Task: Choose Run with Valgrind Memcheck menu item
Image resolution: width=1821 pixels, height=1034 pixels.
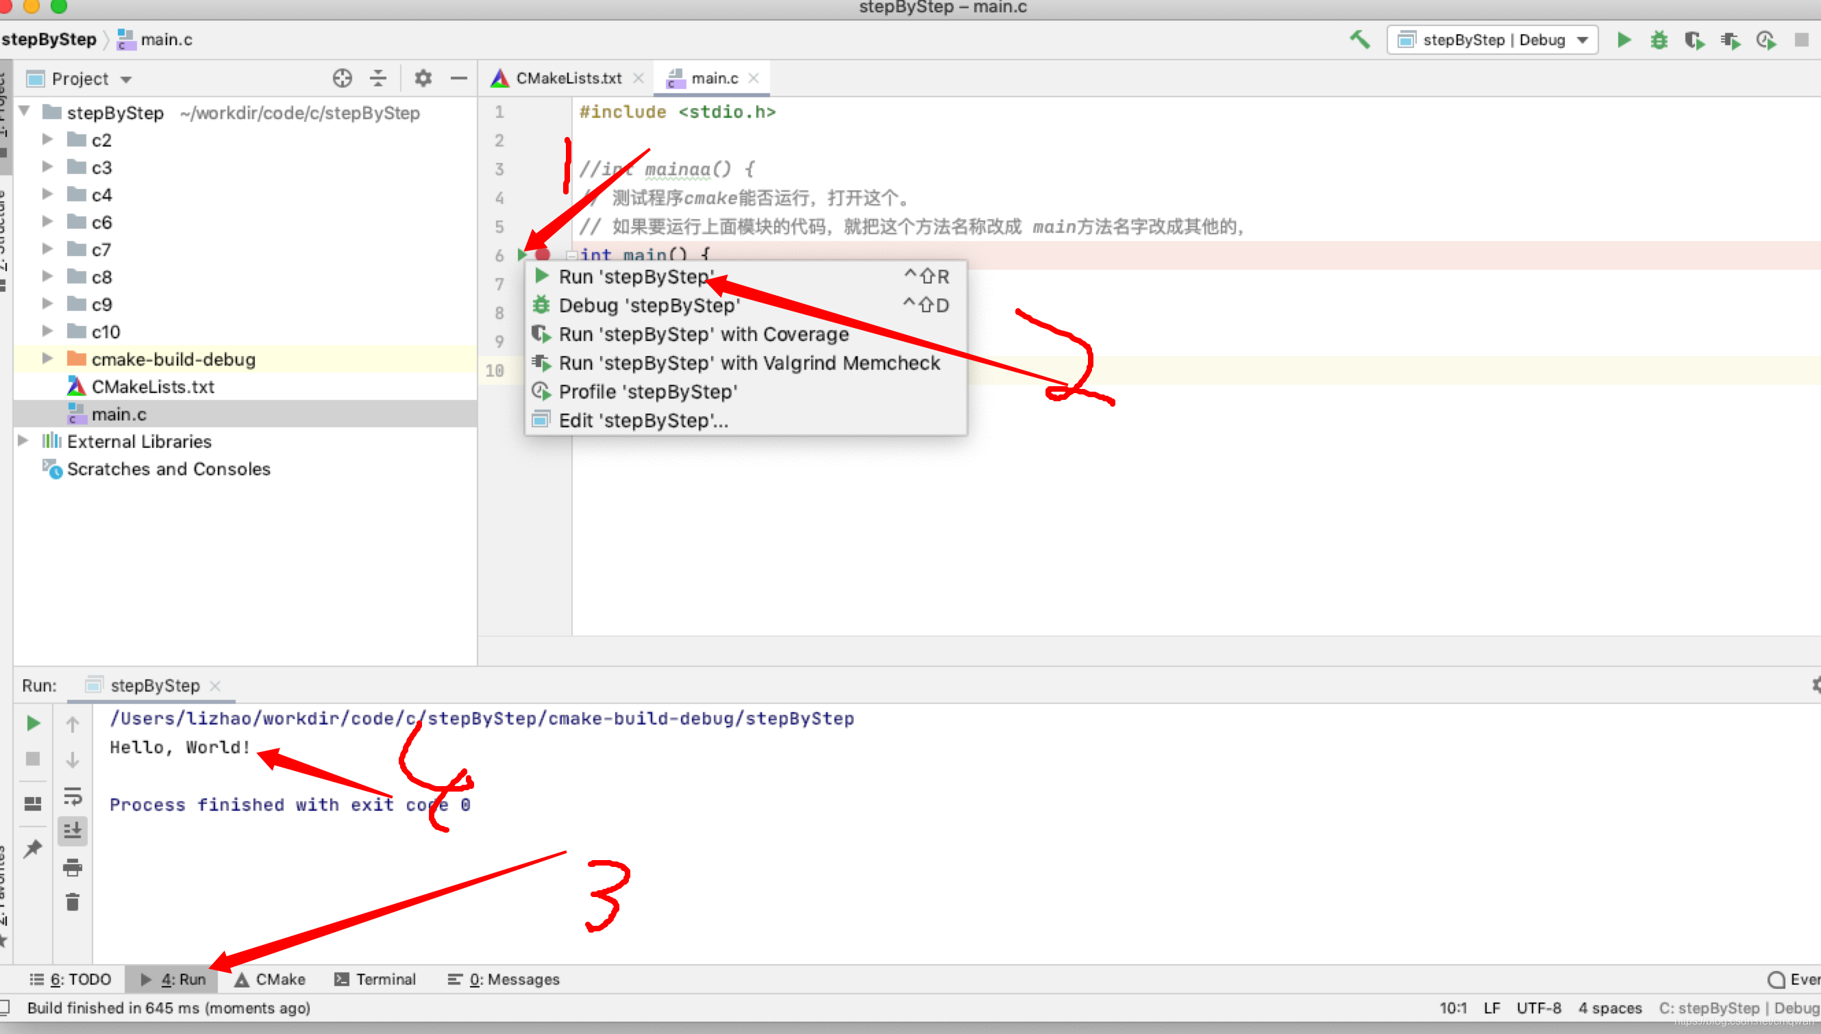Action: (746, 363)
